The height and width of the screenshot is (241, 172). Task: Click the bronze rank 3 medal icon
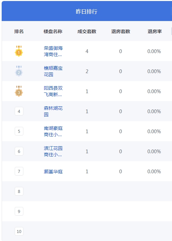pos(19,91)
